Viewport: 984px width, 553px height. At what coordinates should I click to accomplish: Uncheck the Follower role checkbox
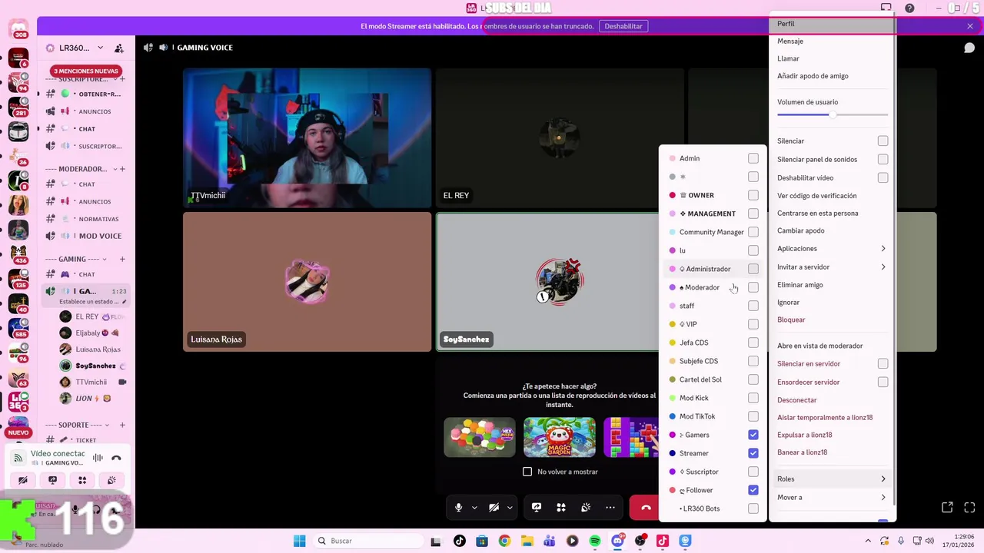(753, 490)
